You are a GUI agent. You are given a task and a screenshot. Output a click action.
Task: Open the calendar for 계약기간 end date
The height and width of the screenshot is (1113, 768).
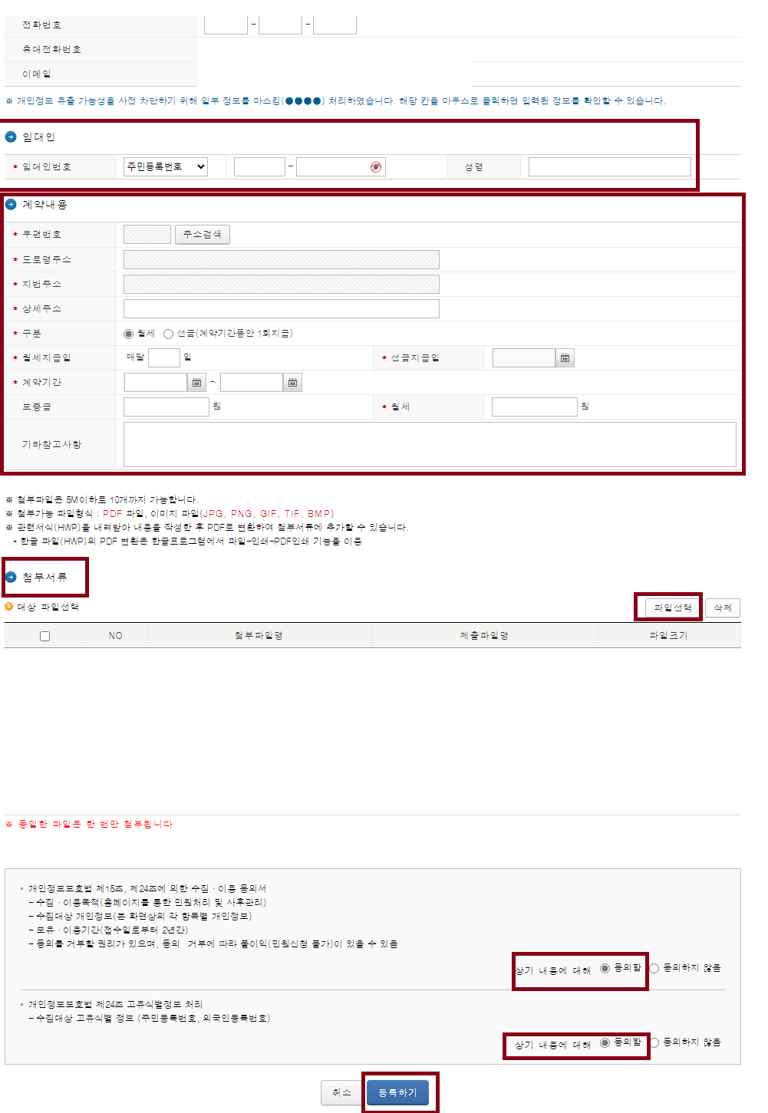(x=292, y=382)
